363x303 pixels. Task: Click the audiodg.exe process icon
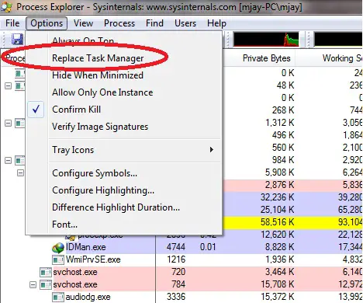tap(58, 297)
